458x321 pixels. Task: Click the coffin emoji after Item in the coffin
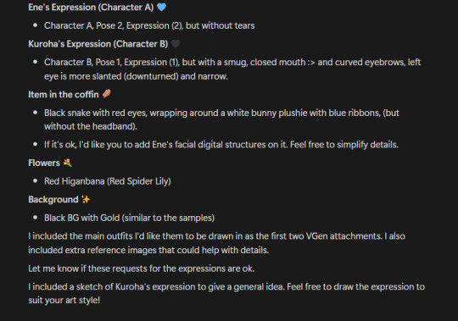(x=107, y=94)
